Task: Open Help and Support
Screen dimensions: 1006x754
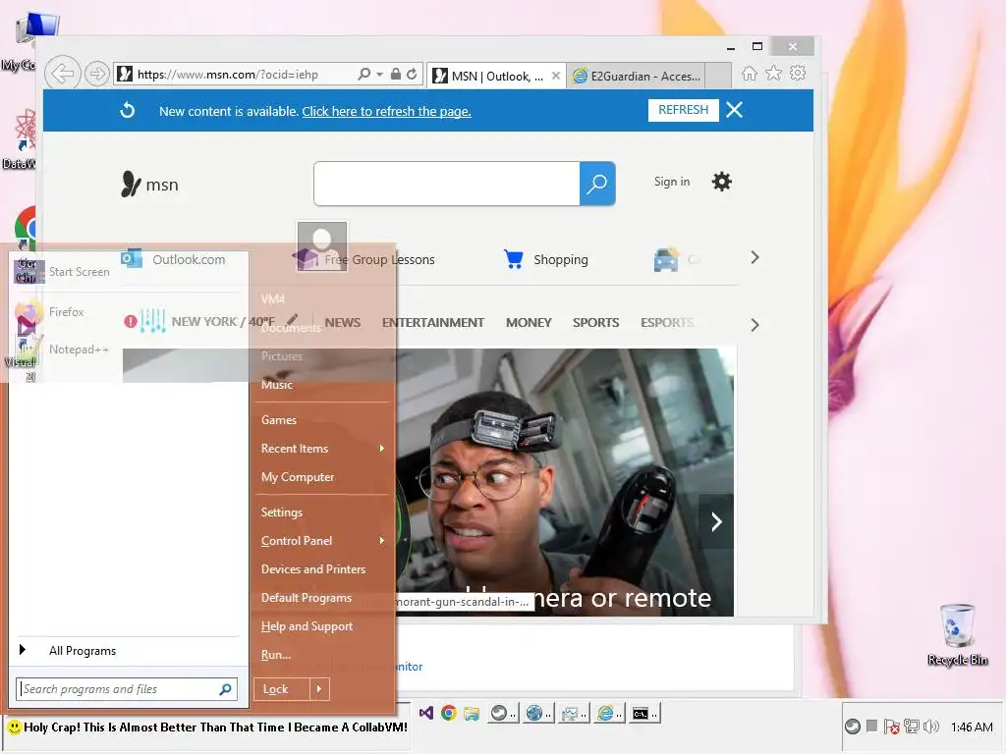Action: click(307, 626)
